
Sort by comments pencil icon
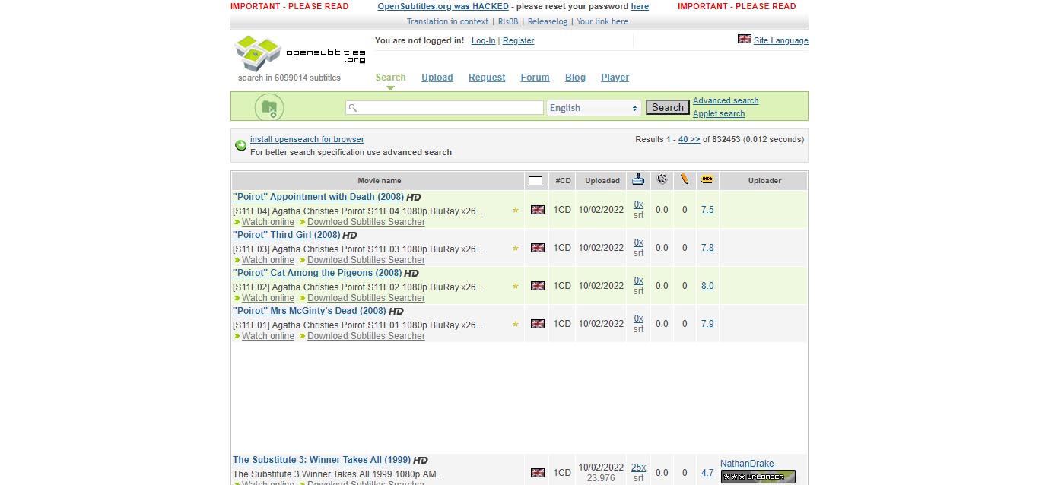click(685, 179)
